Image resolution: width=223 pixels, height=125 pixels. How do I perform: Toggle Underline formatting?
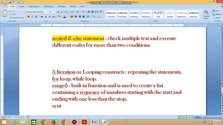click(x=36, y=17)
